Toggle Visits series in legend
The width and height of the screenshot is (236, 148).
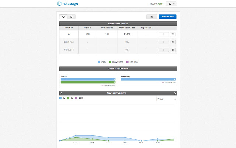(102, 62)
